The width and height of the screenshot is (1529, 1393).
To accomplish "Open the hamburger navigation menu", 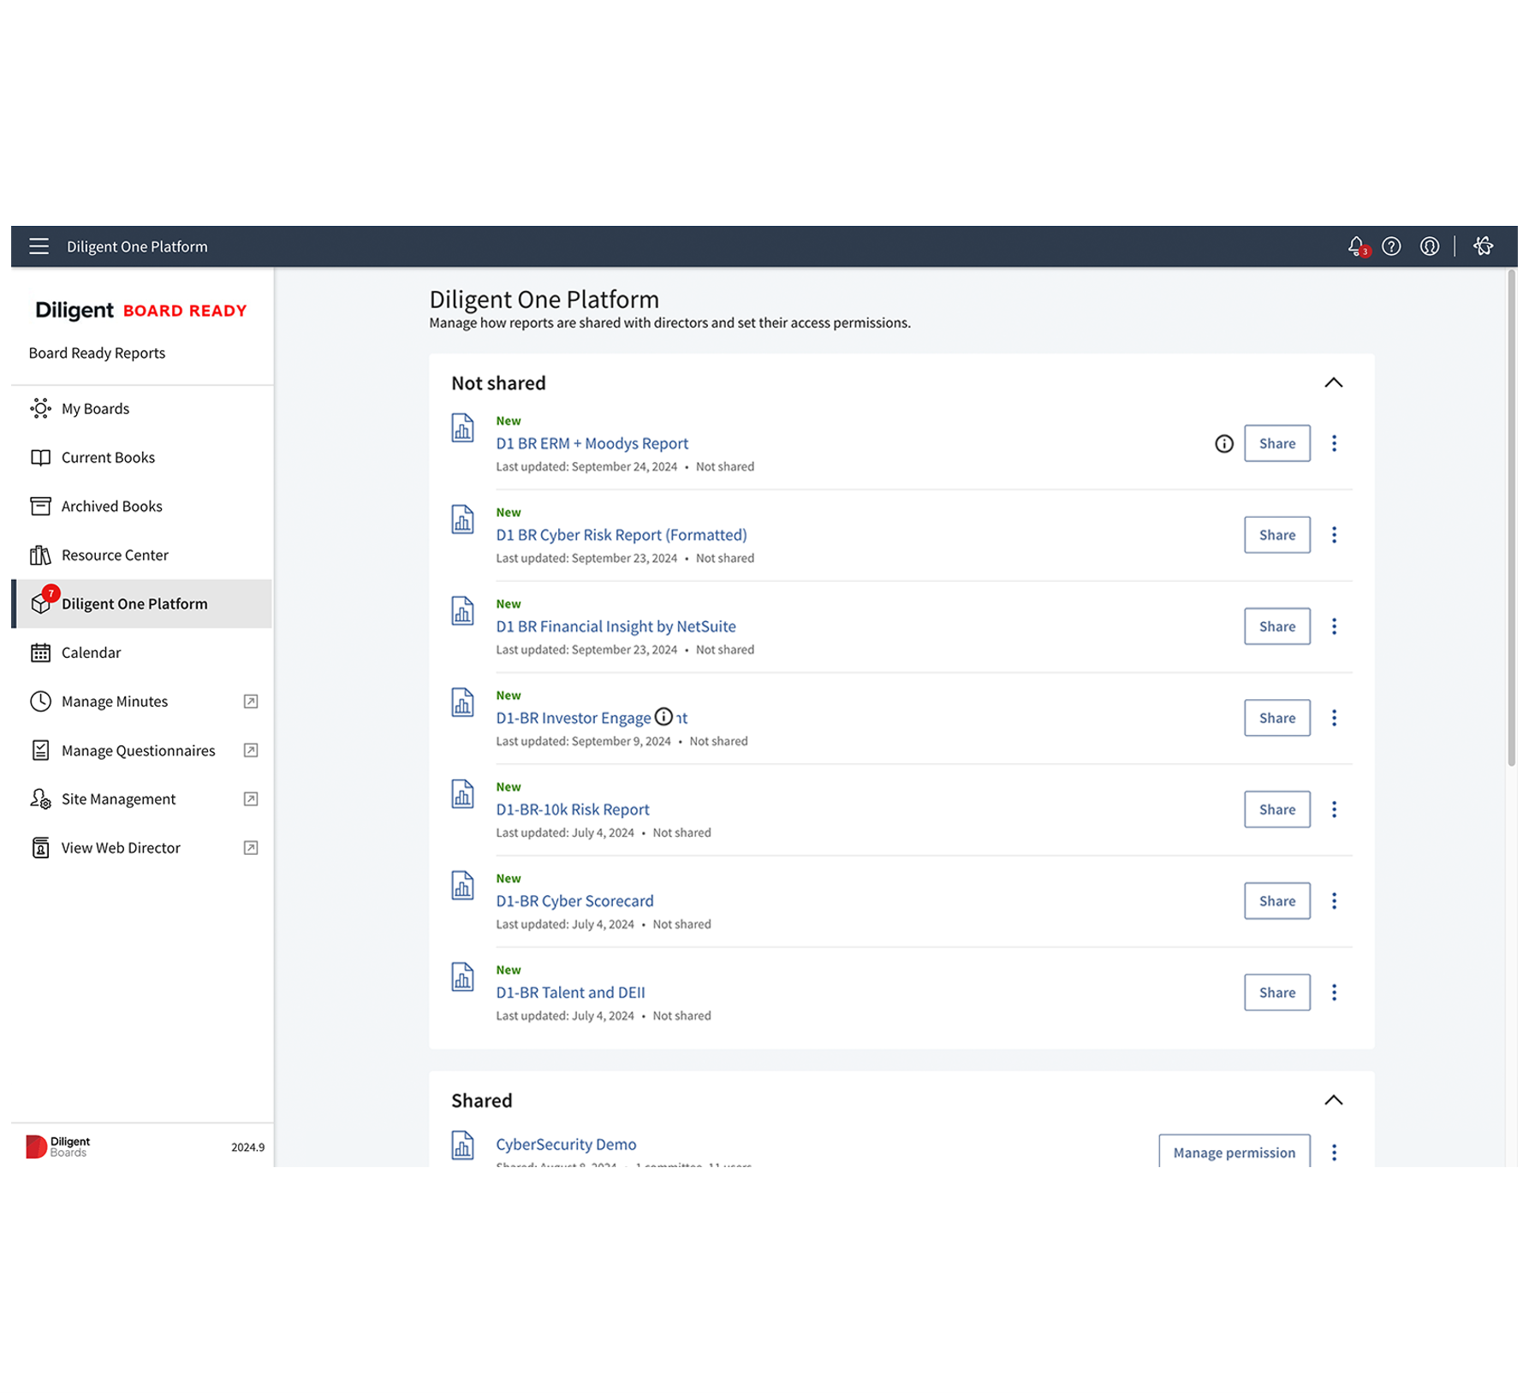I will pyautogui.click(x=39, y=246).
